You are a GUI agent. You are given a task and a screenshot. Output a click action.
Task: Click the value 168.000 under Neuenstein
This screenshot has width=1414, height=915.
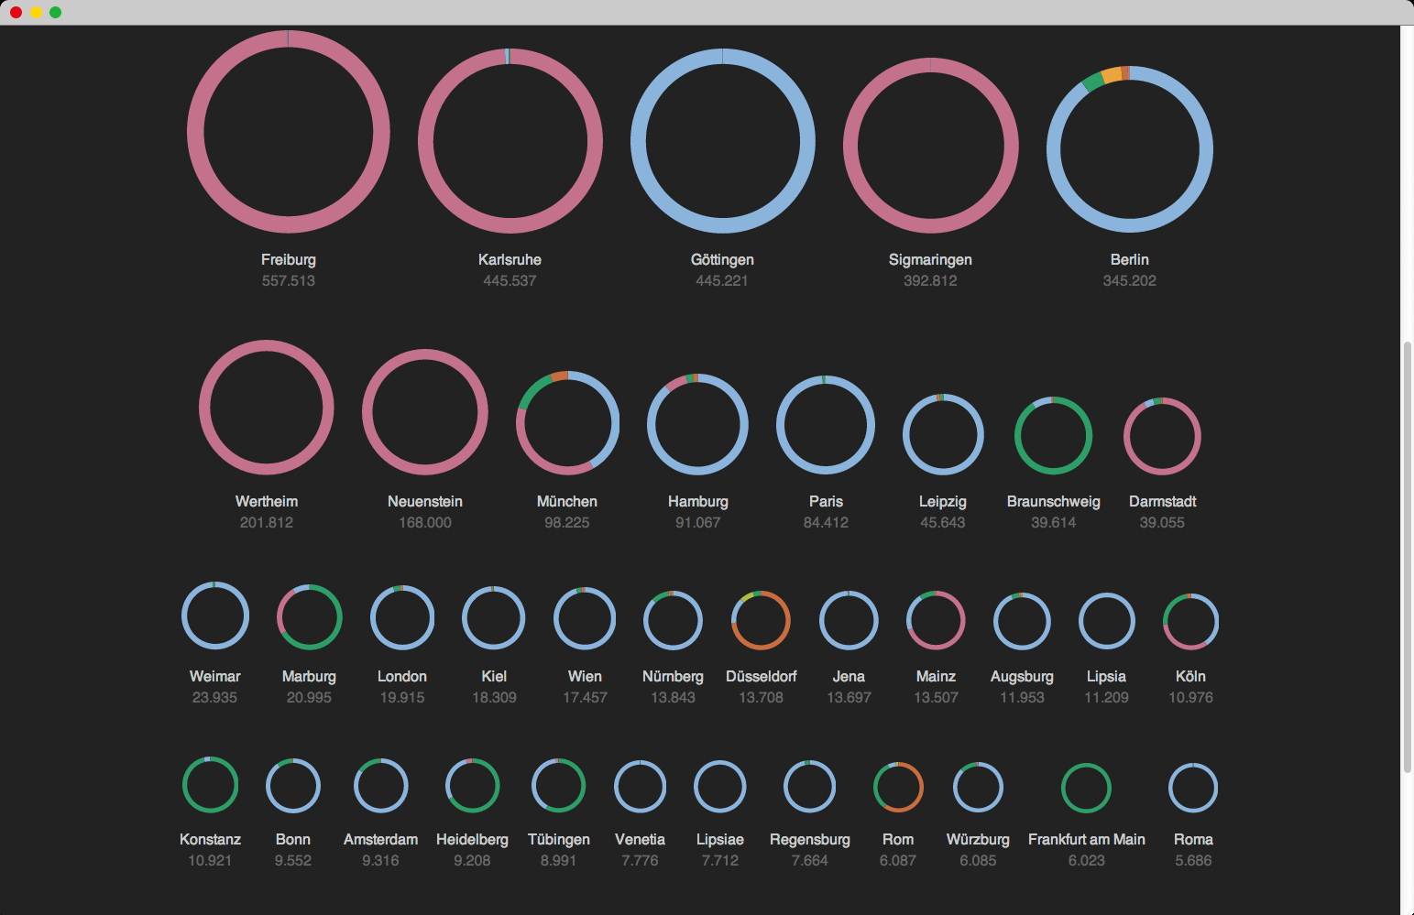tap(425, 523)
